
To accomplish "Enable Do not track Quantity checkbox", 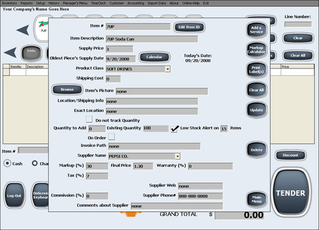I will point(89,119).
